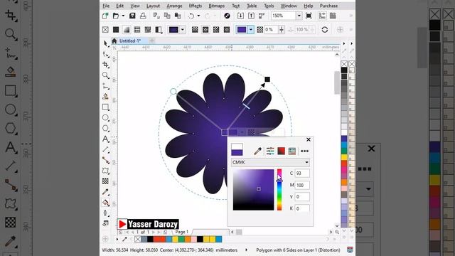Expand the fill picker dropdown arrow
This screenshot has width=455, height=256.
click(x=183, y=30)
